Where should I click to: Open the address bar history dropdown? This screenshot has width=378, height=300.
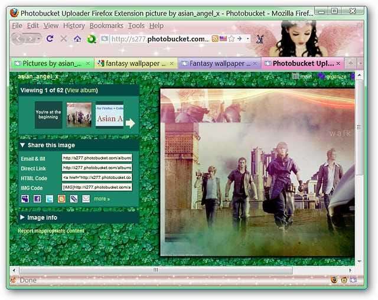[x=247, y=38]
